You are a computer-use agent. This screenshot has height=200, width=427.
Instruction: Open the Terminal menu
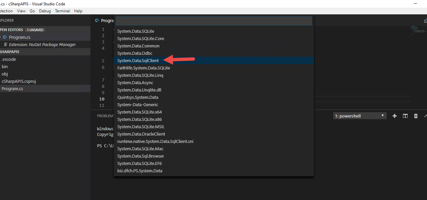tap(62, 11)
